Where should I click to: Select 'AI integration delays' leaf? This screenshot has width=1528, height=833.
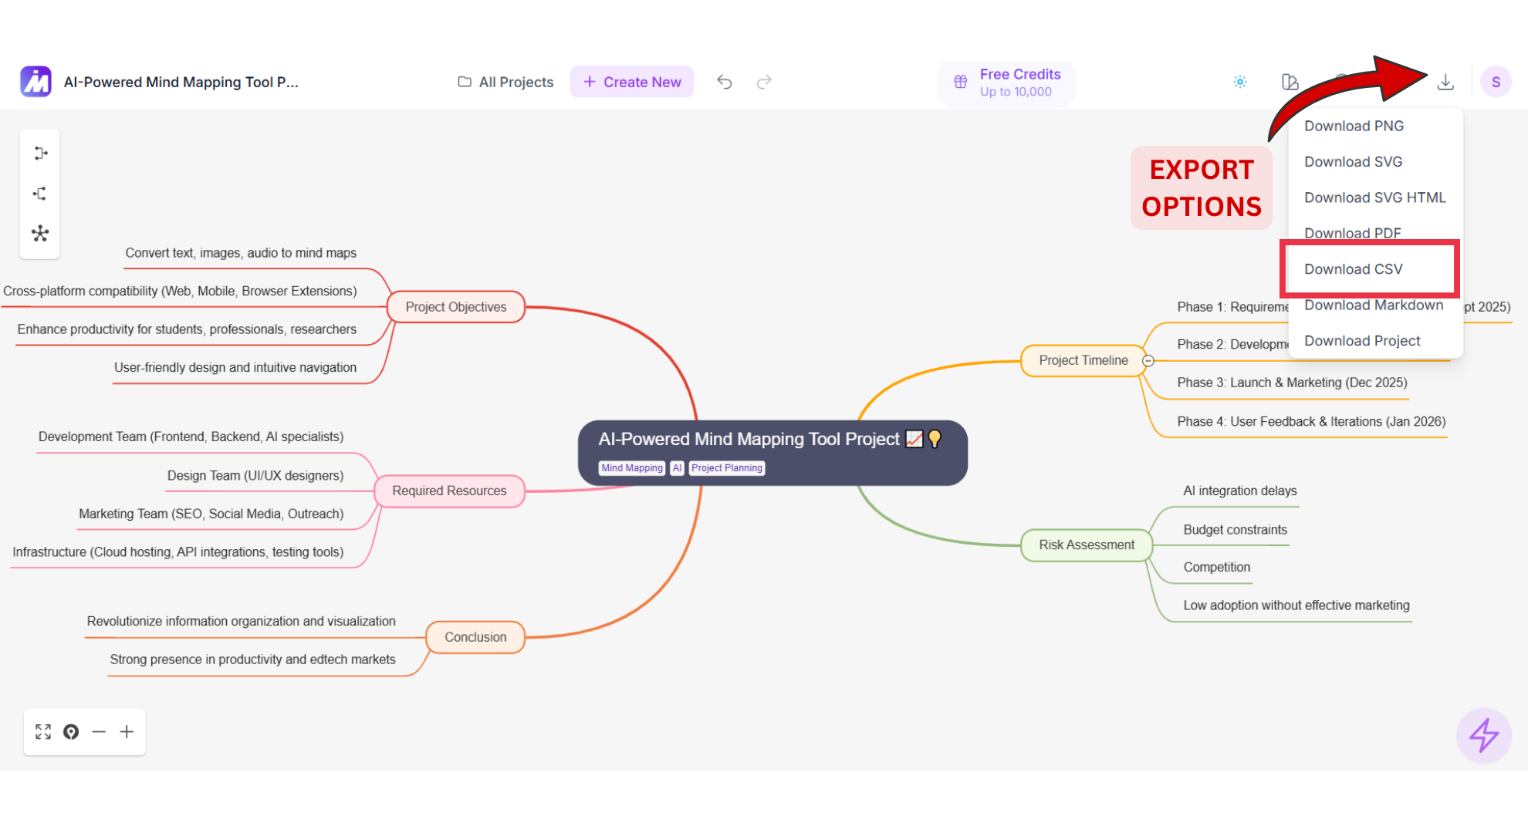point(1239,491)
